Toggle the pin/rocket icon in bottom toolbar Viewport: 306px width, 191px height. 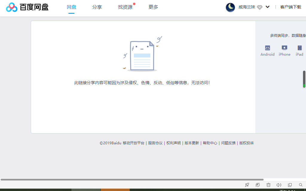pyautogui.click(x=247, y=185)
